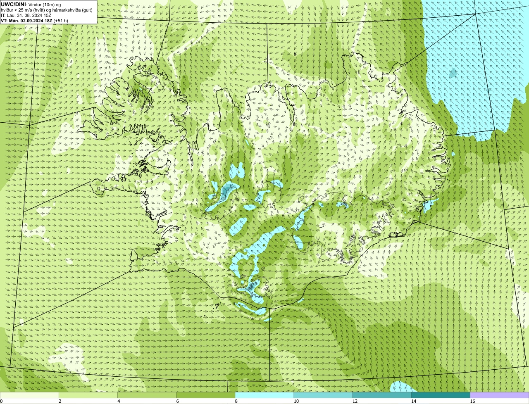Click the darker green 6–8 legend swatch
529x404 pixels.
point(205,395)
